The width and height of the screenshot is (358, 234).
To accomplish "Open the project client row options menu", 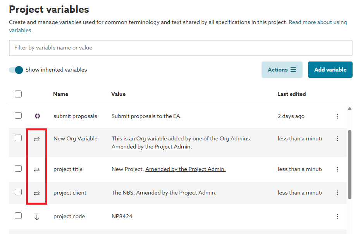I will (x=337, y=193).
